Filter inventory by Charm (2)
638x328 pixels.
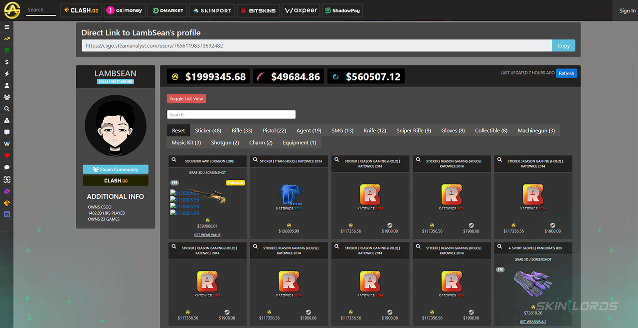[x=261, y=143]
